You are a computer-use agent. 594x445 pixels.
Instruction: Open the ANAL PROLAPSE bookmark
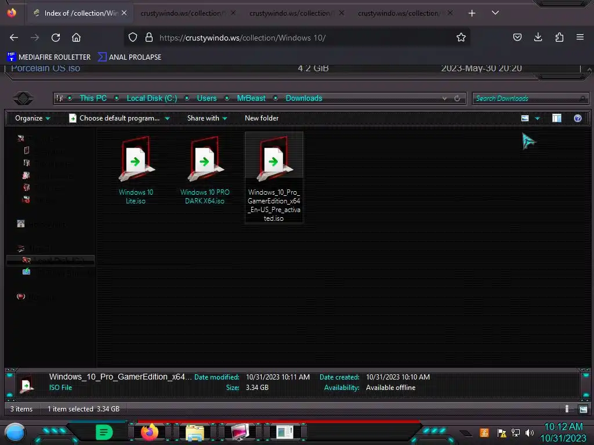(x=129, y=57)
